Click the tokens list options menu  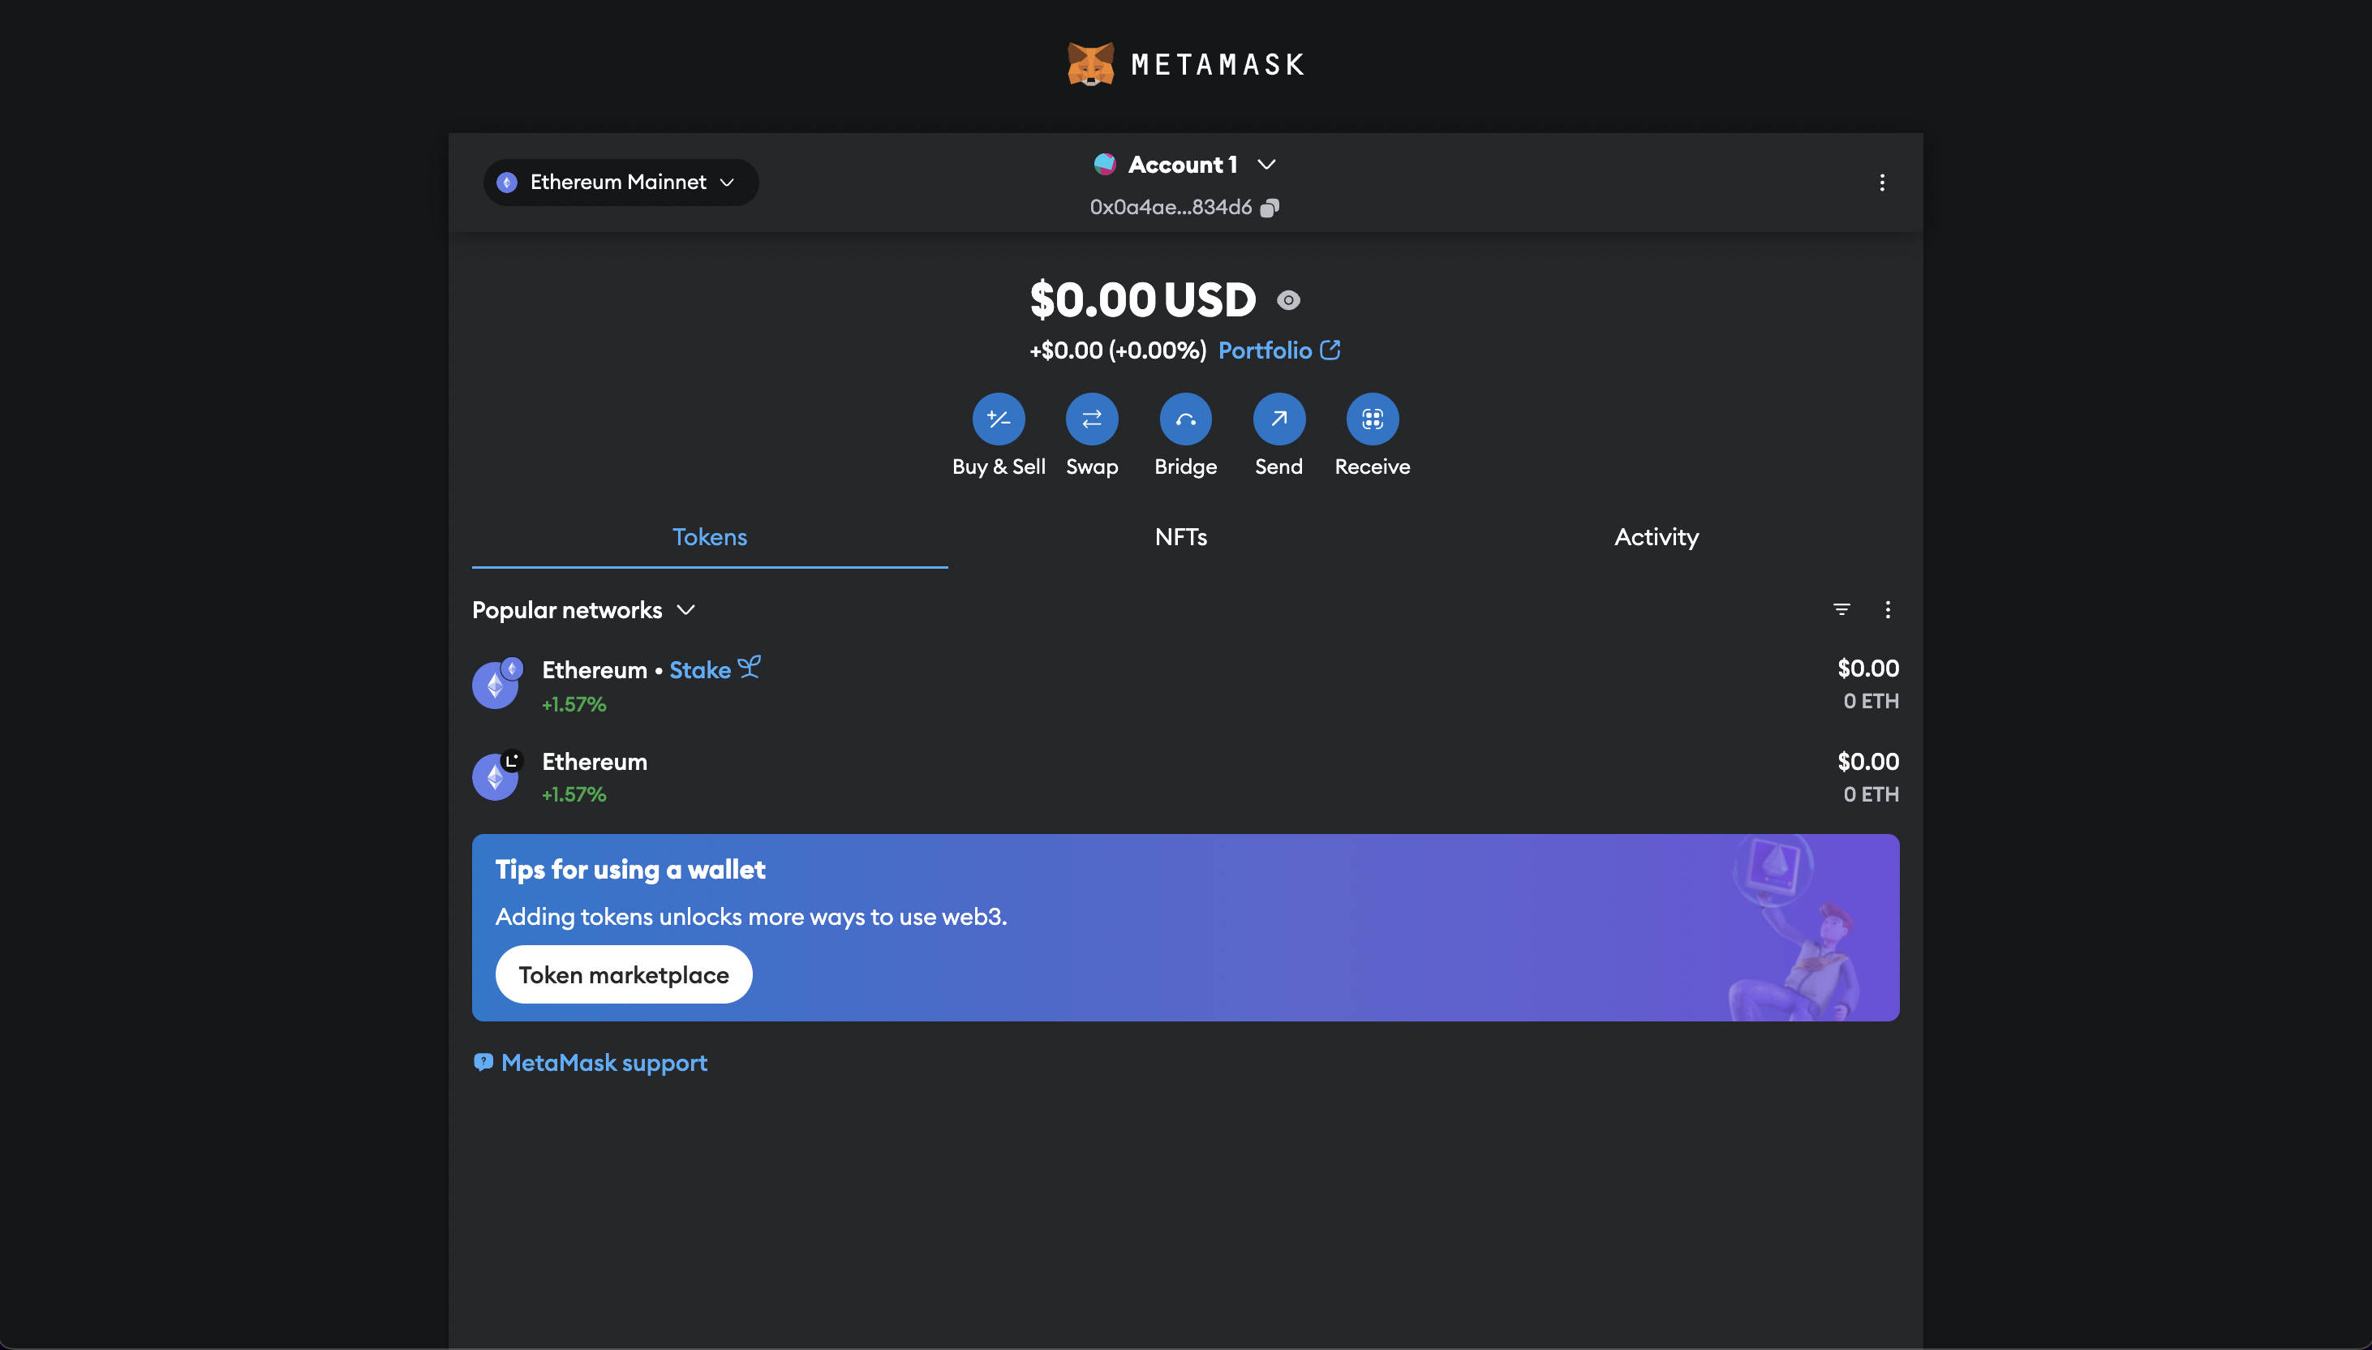(1887, 609)
